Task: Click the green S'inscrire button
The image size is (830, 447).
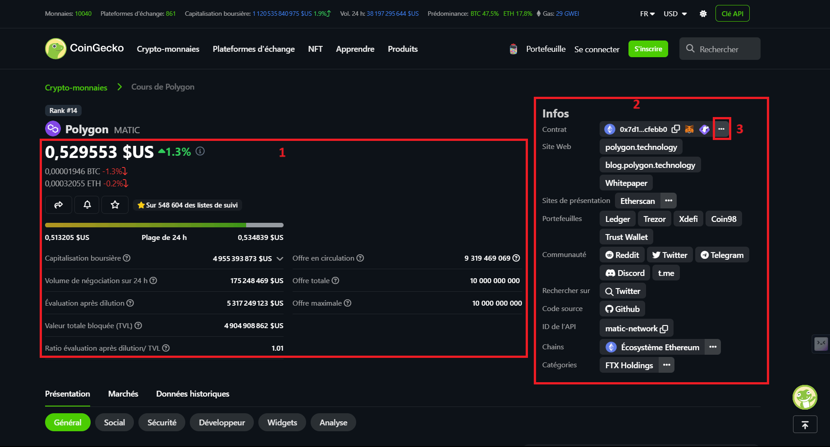Action: click(648, 49)
